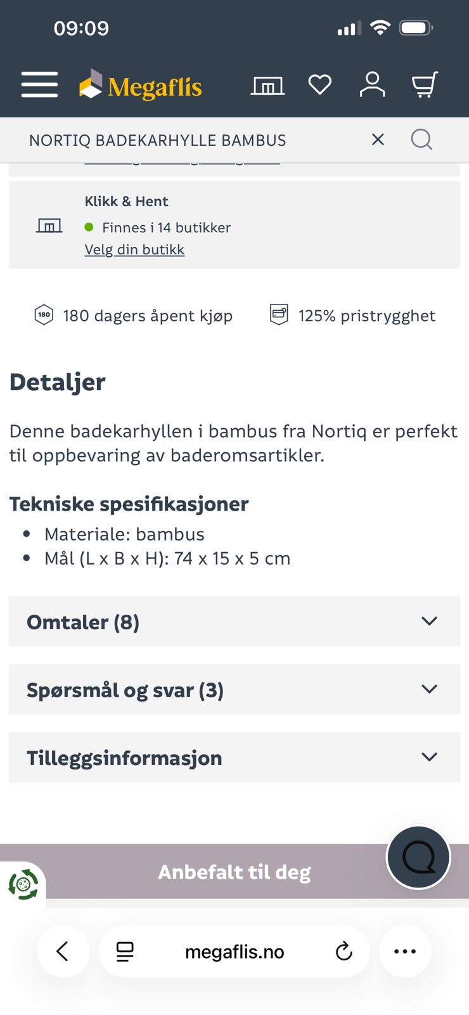Open the shopping cart icon
Viewport: 469px width, 1015px height.
[425, 84]
